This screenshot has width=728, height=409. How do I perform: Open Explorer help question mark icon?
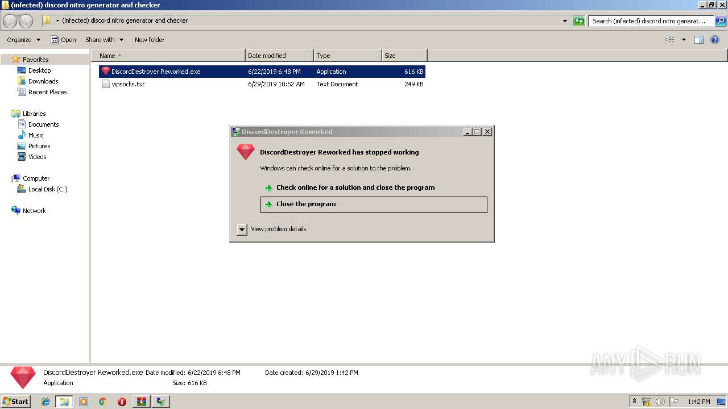point(715,40)
